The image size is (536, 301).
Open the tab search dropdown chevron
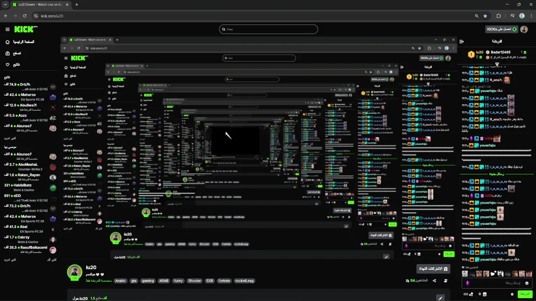pyautogui.click(x=5, y=5)
